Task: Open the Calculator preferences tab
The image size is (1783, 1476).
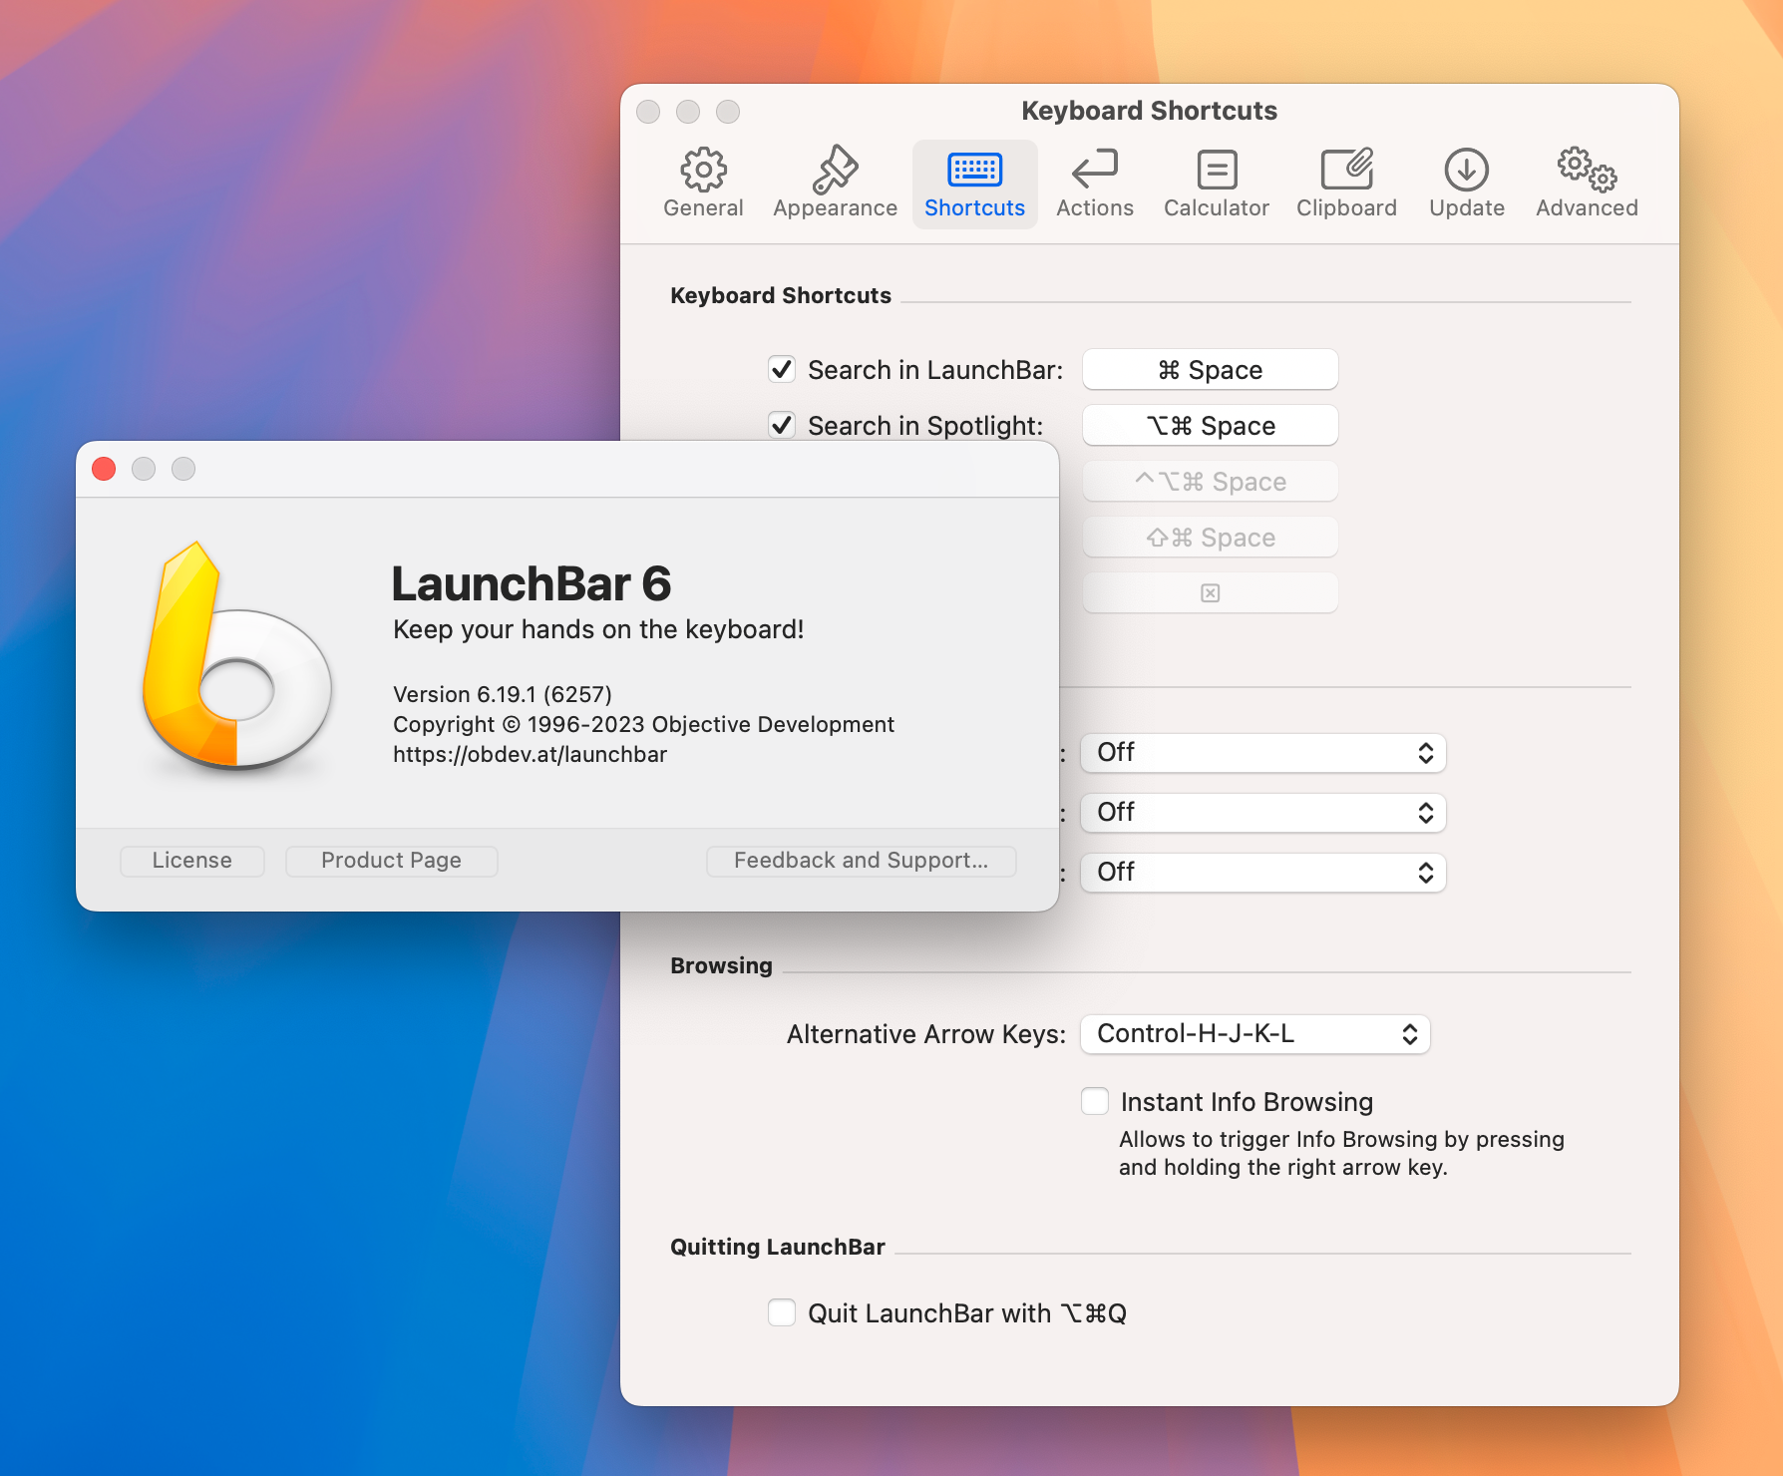Action: 1216,184
